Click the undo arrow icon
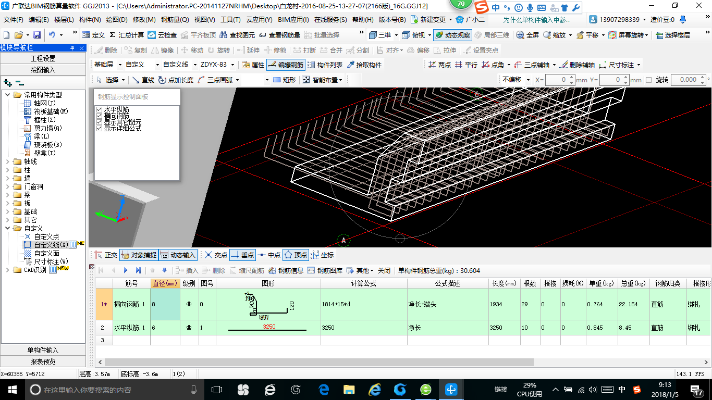 pos(52,35)
